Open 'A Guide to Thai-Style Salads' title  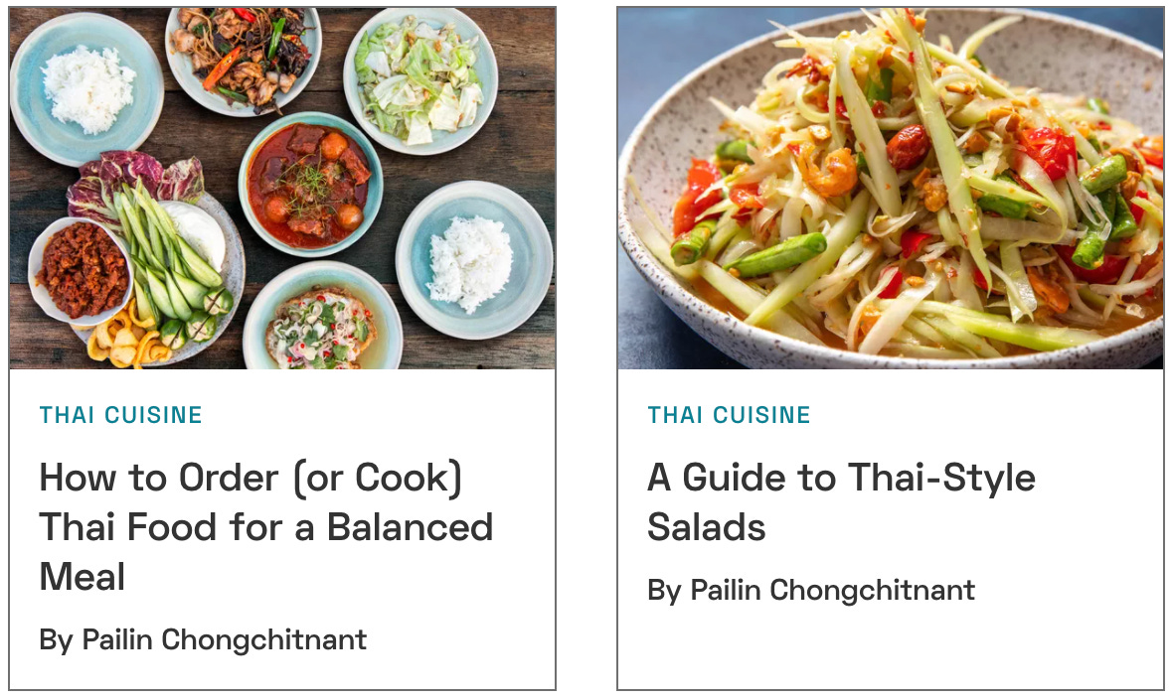point(842,502)
